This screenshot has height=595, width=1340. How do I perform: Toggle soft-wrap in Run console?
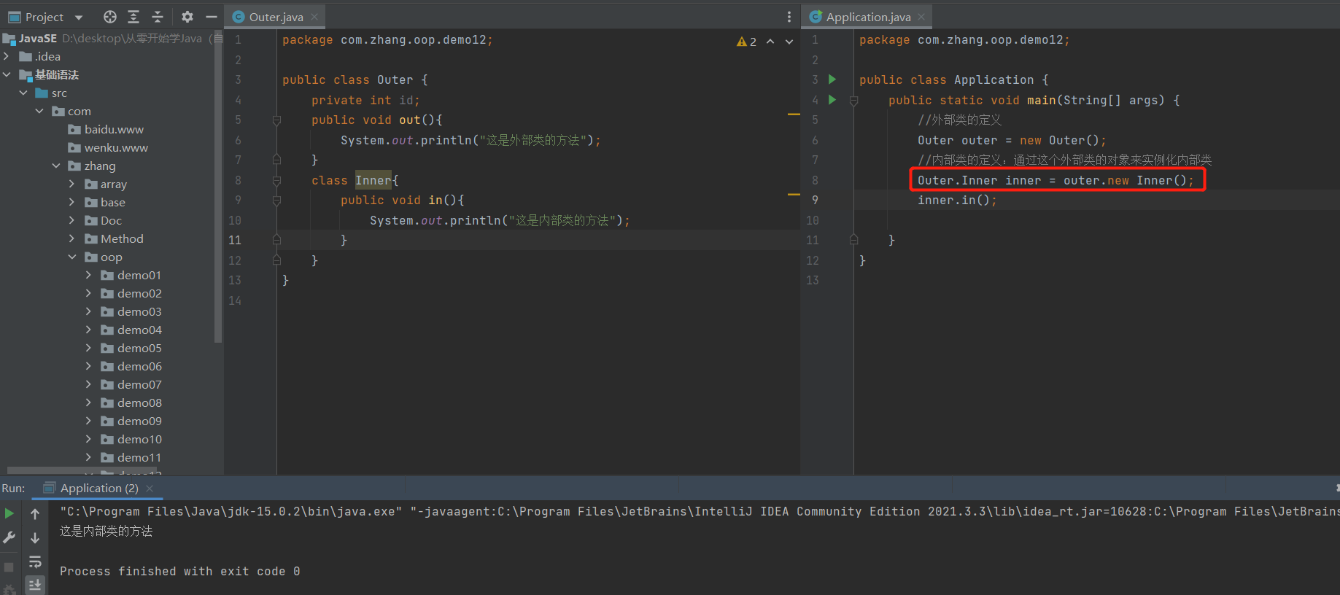(35, 561)
